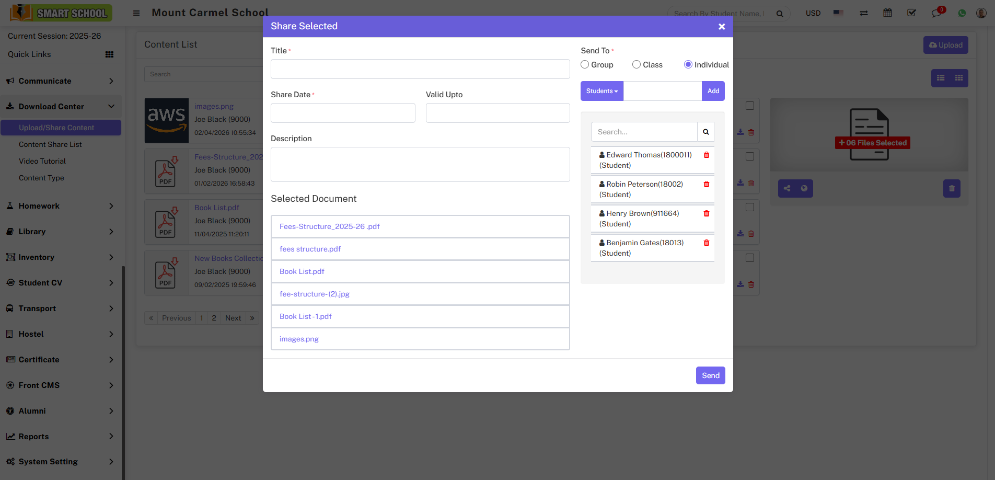Go to Video Tutorial menu item

(x=42, y=161)
